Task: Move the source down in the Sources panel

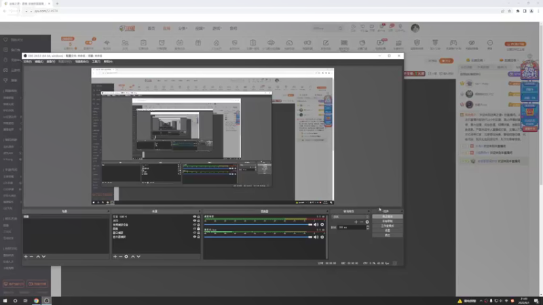Action: click(138, 257)
